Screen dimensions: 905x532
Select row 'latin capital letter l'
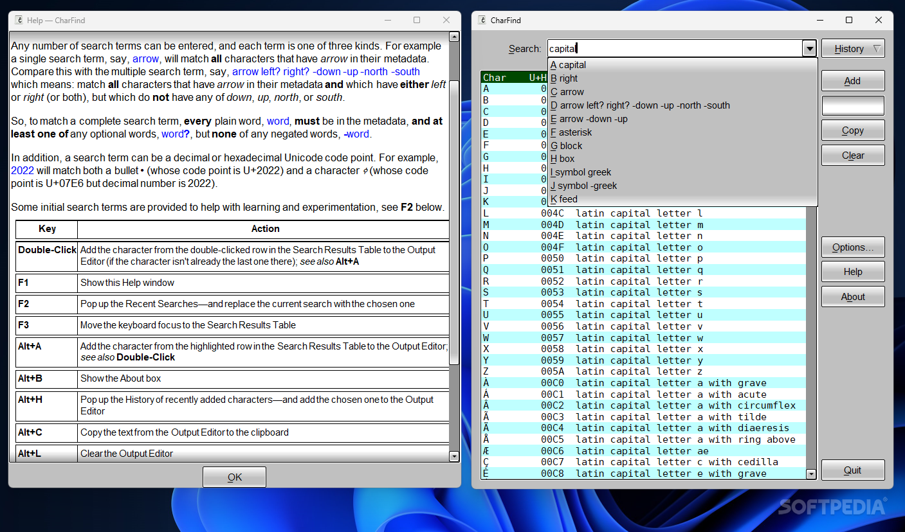click(643, 213)
